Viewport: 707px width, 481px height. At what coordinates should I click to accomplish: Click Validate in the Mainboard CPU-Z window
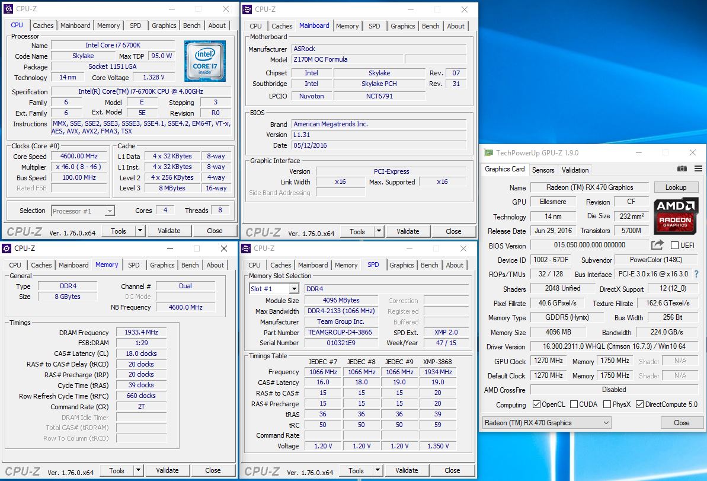408,231
